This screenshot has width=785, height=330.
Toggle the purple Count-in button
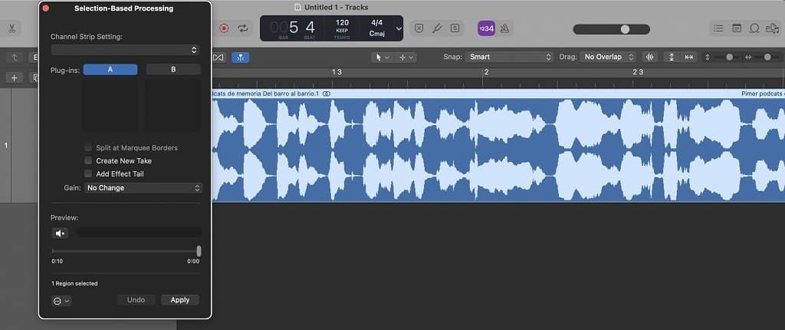(x=486, y=28)
